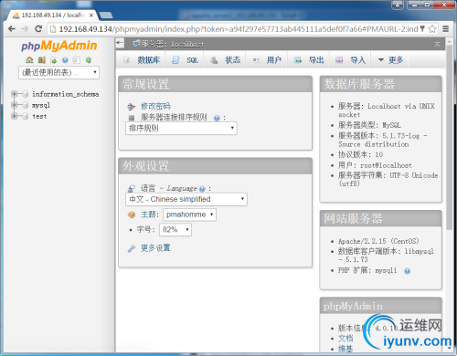Viewport: 457px width, 356px height.
Task: Click the 192.168.49.134 browser tab
Action: [52, 15]
